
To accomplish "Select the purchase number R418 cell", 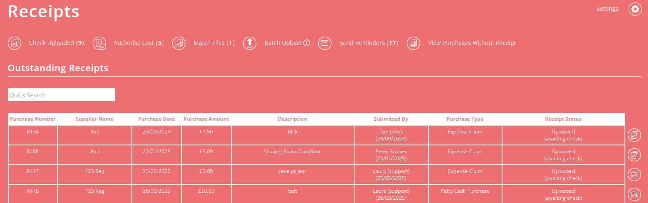I will 33,194.
